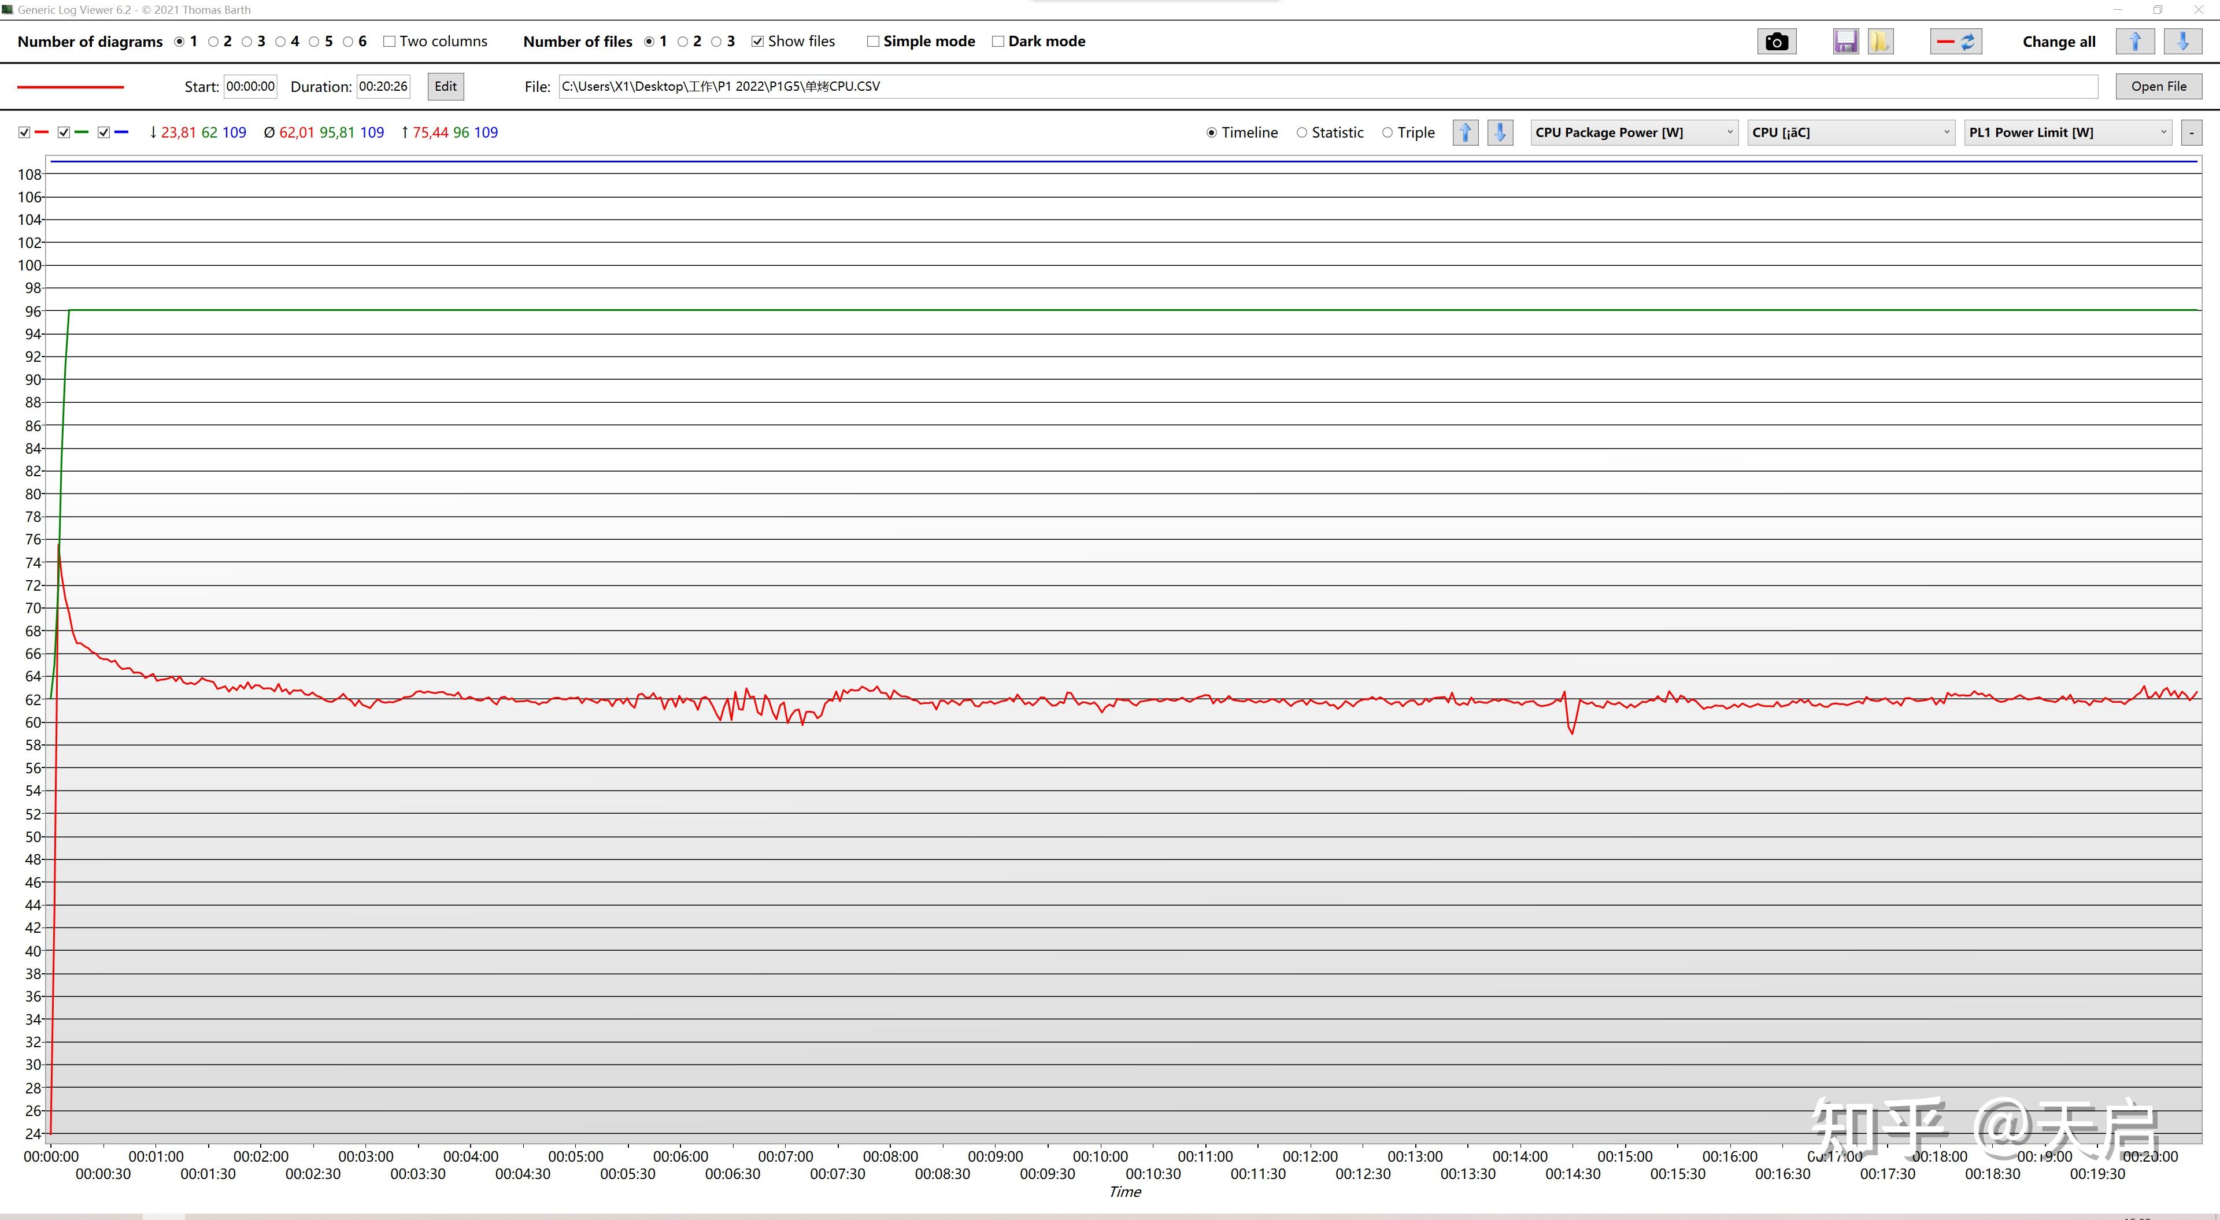Select 2 diagrams radio button

(x=213, y=42)
